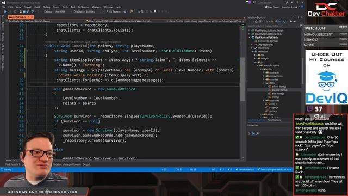Click the Navigate Backward toolbar icon
The height and width of the screenshot is (196, 348).
5,11
